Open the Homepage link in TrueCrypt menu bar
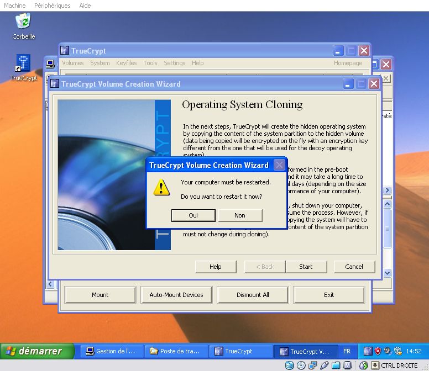Viewport: 429px width, 371px height. 348,63
